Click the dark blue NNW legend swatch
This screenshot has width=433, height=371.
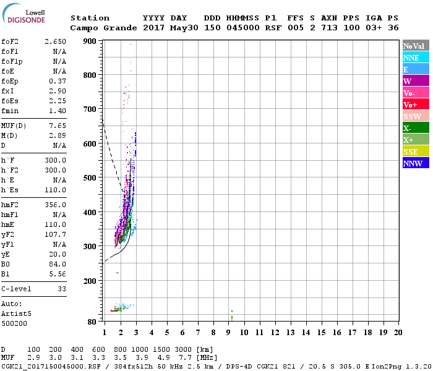pos(416,163)
